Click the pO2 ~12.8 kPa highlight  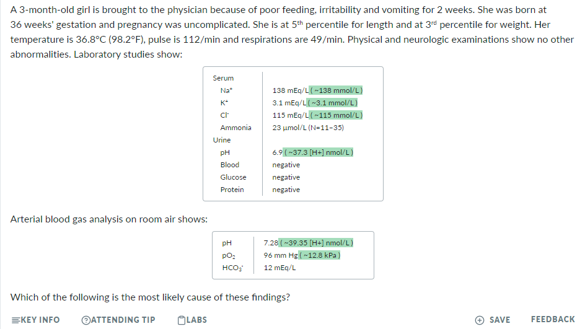pos(320,255)
